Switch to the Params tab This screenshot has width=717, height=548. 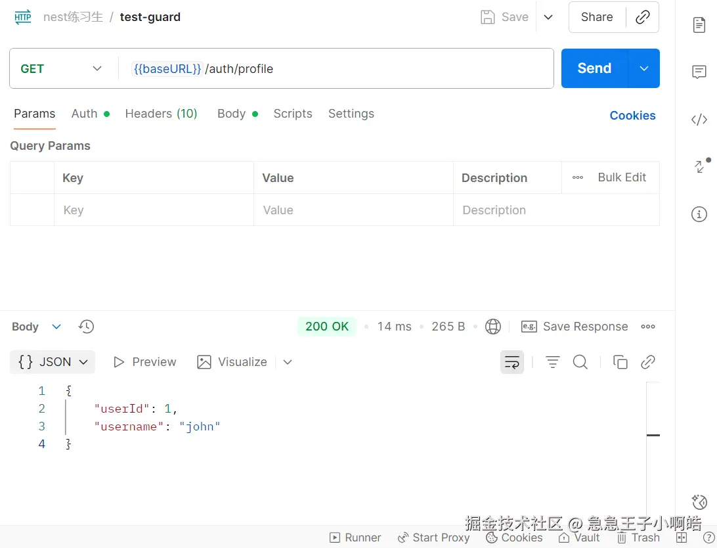34,114
